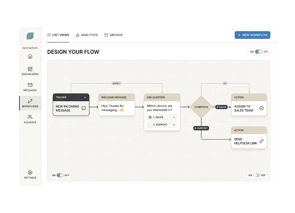The height and width of the screenshot is (213, 295).
Task: Open Settings from the sidebar label
Action: [x=30, y=178]
